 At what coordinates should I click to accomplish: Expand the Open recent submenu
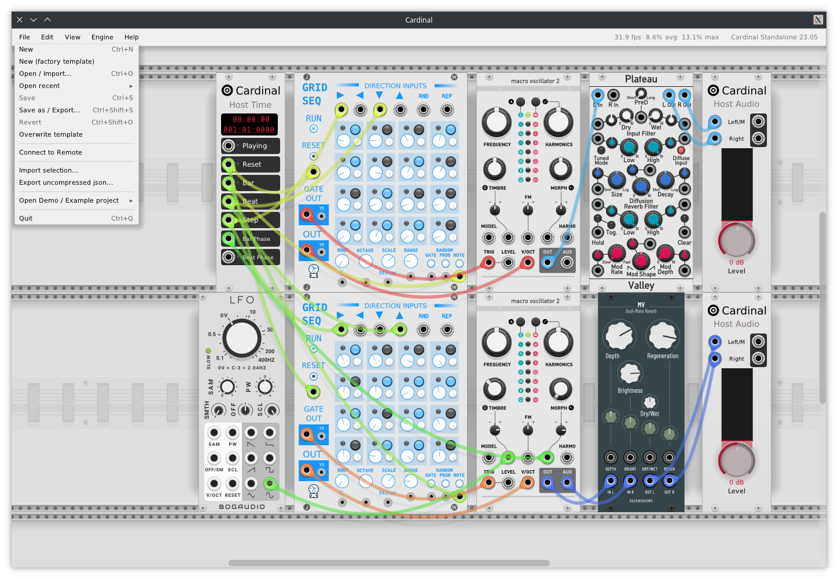click(76, 86)
